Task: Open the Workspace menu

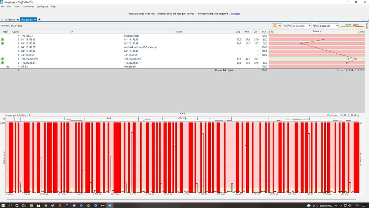Action: 42,7
